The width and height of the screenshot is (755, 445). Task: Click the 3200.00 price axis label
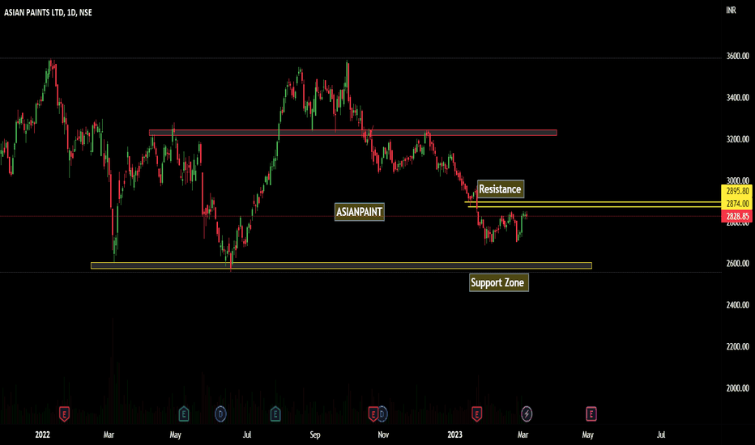(738, 139)
